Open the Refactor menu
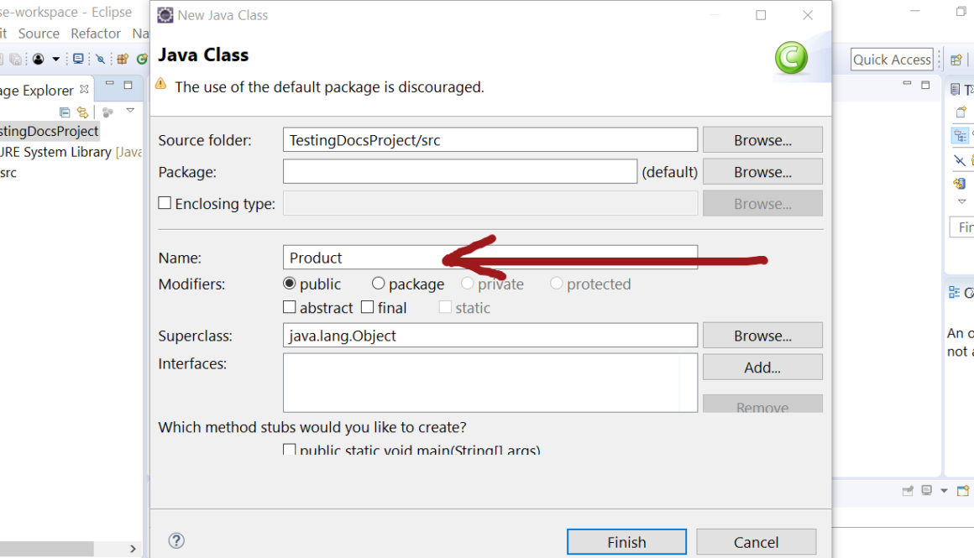The image size is (974, 558). point(96,34)
